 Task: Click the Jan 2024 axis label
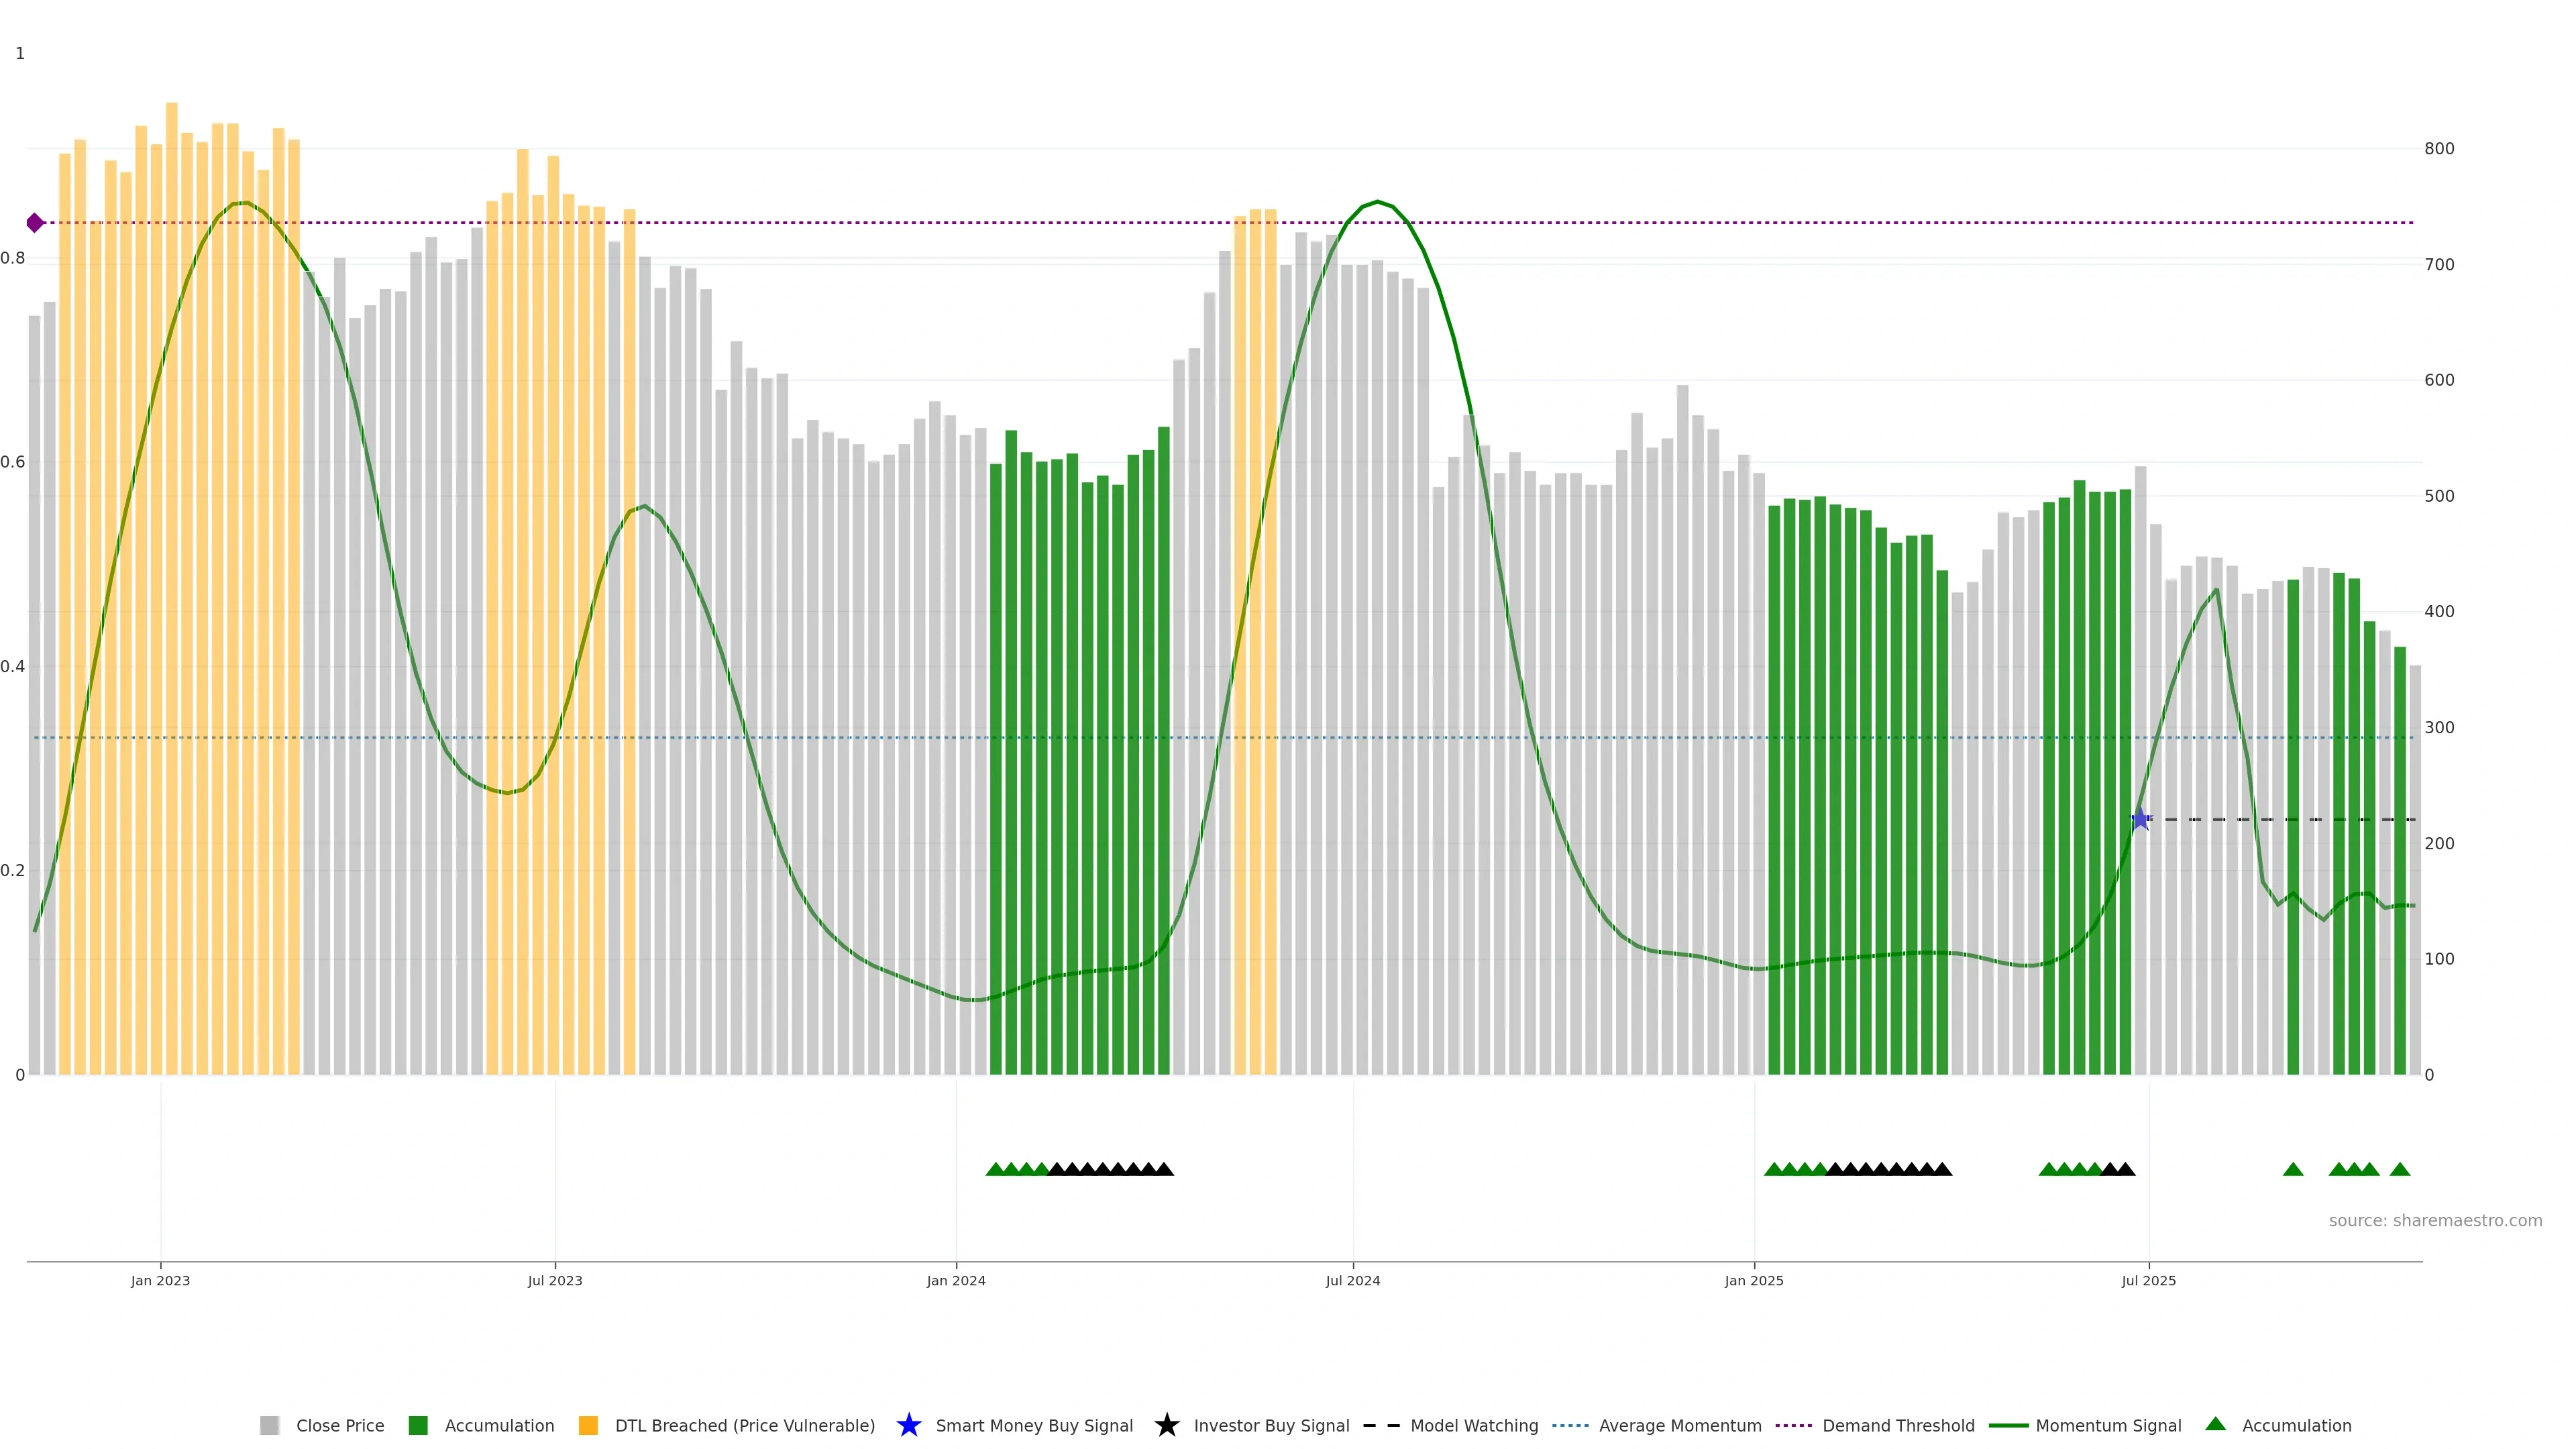point(955,1280)
